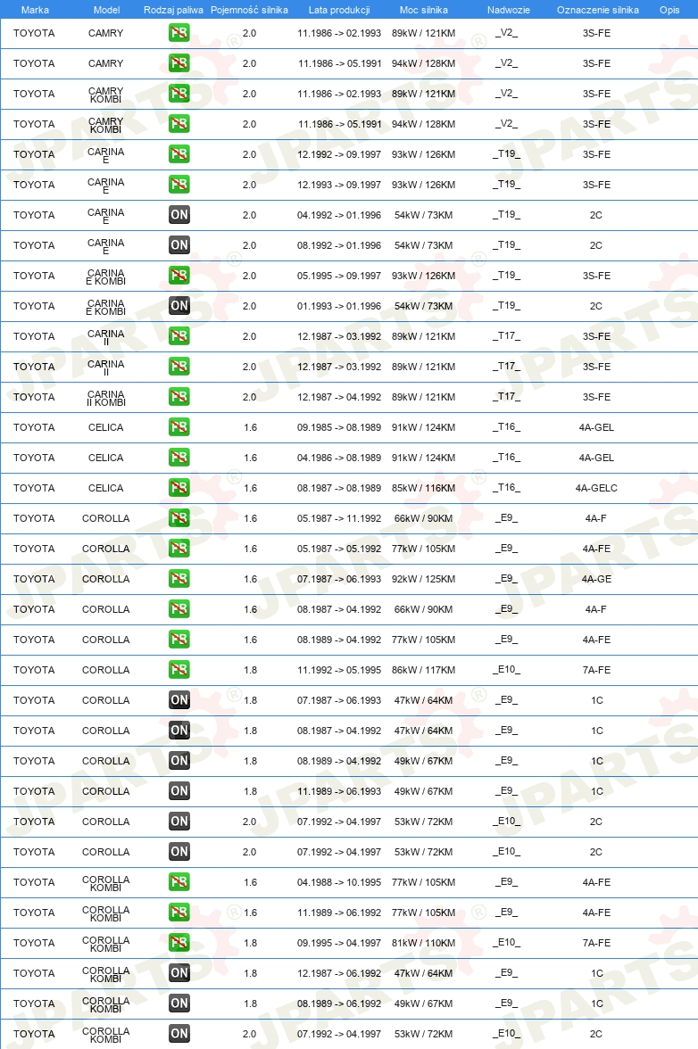The height and width of the screenshot is (1049, 698).
Task: Select the 85kW / 116KM power cell
Action: tap(424, 488)
